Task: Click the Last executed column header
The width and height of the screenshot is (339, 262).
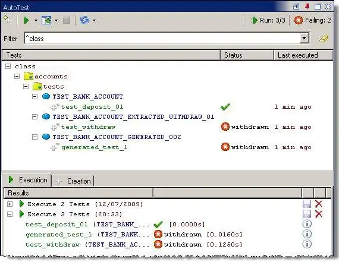Action: click(x=303, y=55)
